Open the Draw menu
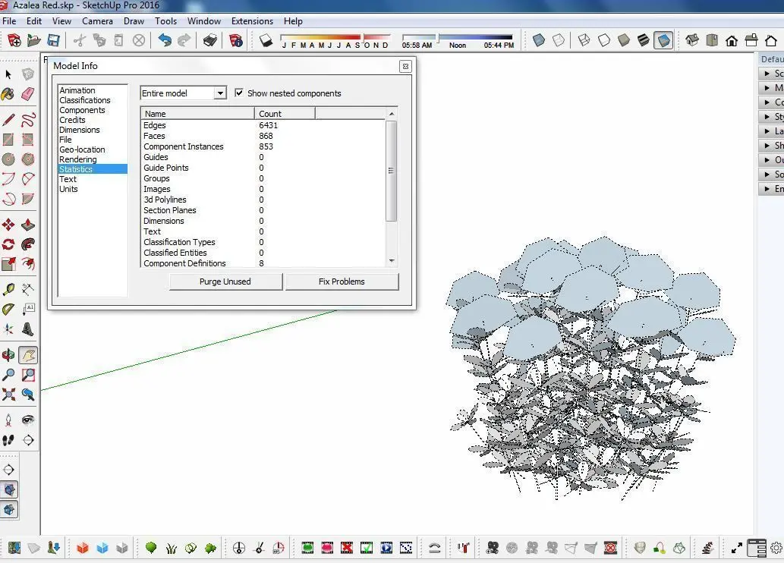This screenshot has width=784, height=563. click(134, 21)
